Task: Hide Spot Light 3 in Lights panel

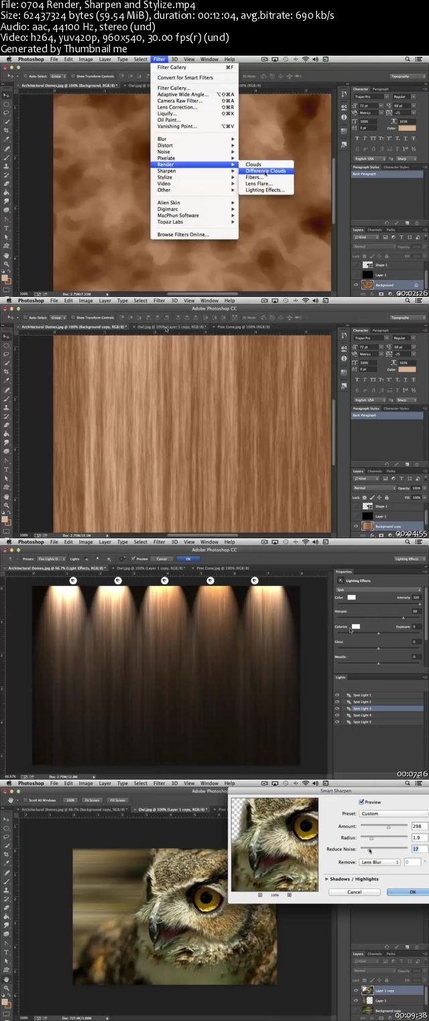Action: point(337,709)
